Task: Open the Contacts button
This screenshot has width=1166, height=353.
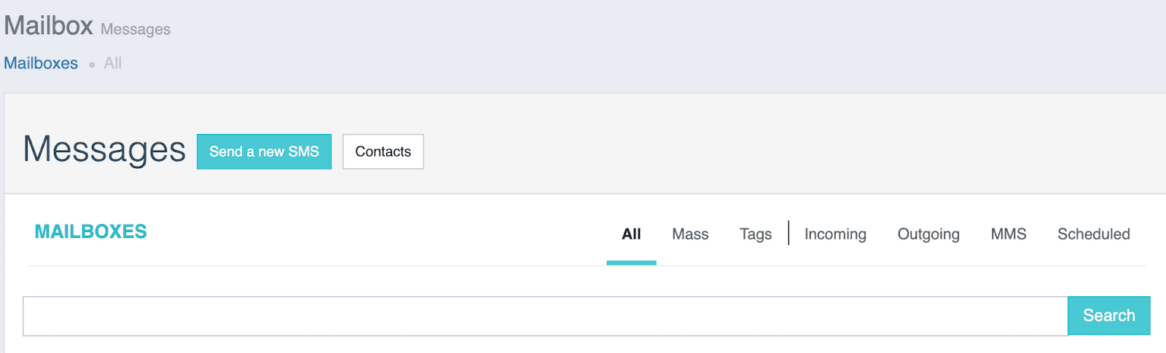Action: pyautogui.click(x=383, y=151)
